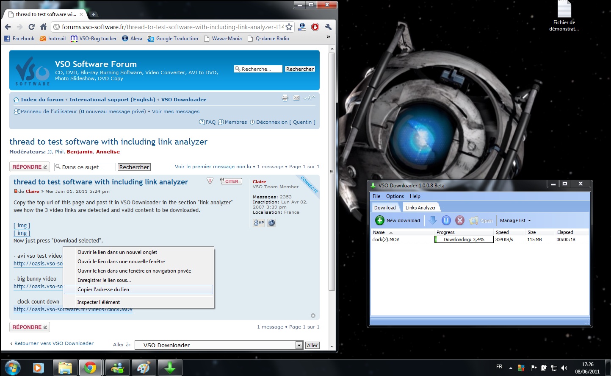The height and width of the screenshot is (376, 611).
Task: Click Claire's private message MP icon
Action: (x=259, y=223)
